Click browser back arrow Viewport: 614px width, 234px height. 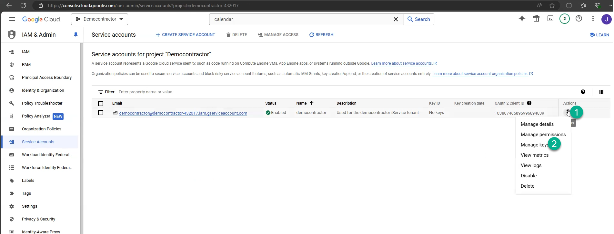[9, 5]
